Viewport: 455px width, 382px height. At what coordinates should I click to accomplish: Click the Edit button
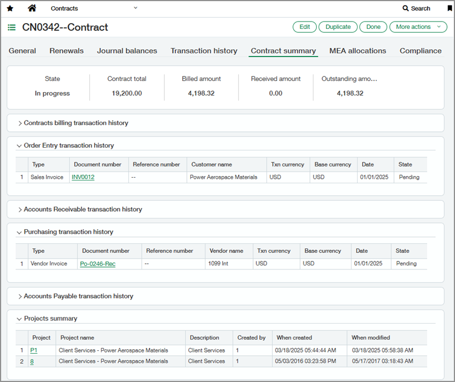tap(304, 27)
